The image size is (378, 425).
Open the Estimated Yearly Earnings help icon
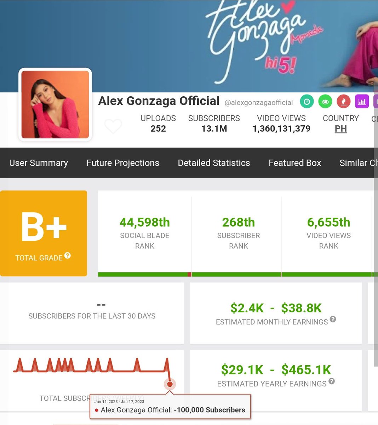coord(332,381)
